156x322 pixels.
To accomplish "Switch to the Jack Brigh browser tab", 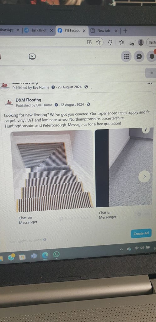I will coord(39,31).
